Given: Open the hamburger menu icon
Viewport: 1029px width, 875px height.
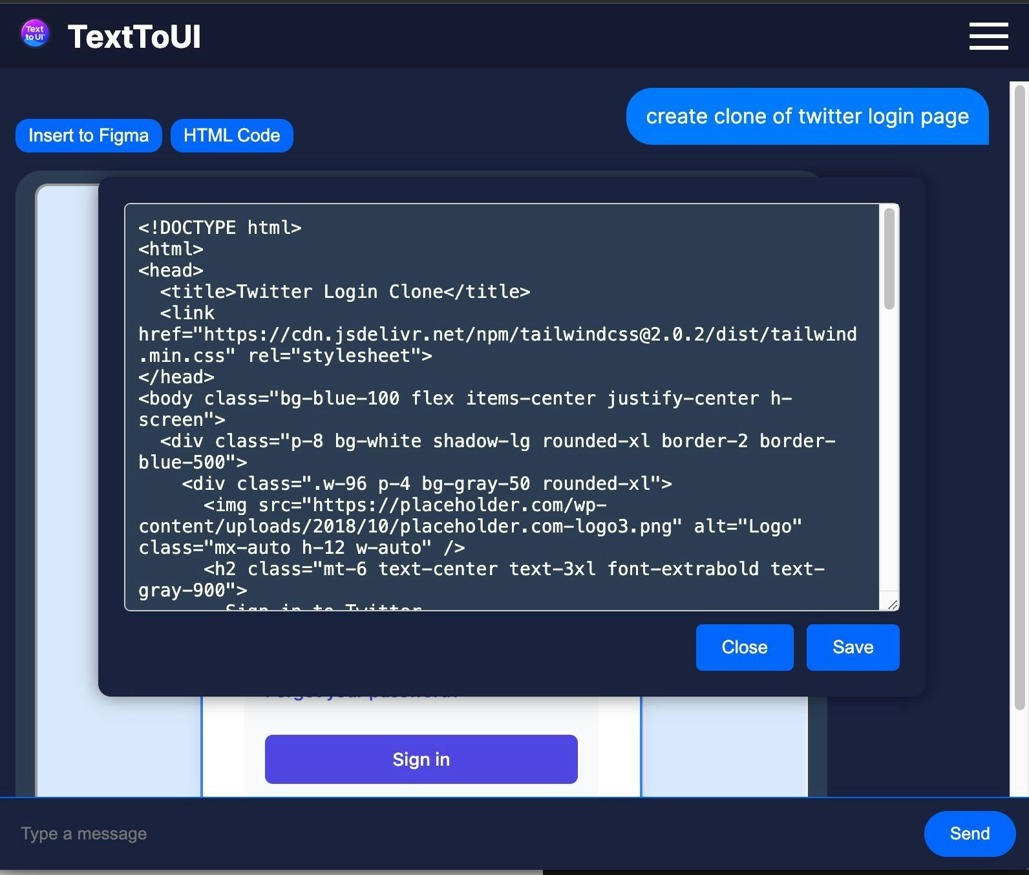Looking at the screenshot, I should click(x=988, y=36).
